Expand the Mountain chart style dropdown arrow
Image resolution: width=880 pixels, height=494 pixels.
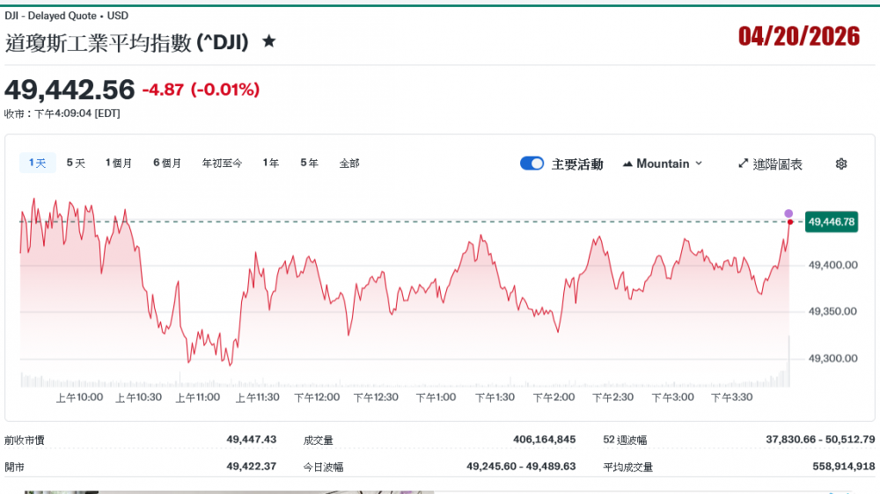click(x=699, y=163)
